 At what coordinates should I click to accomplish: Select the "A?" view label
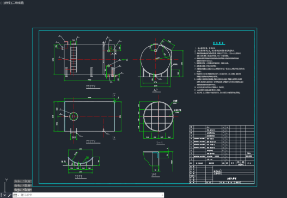pyautogui.click(x=155, y=90)
